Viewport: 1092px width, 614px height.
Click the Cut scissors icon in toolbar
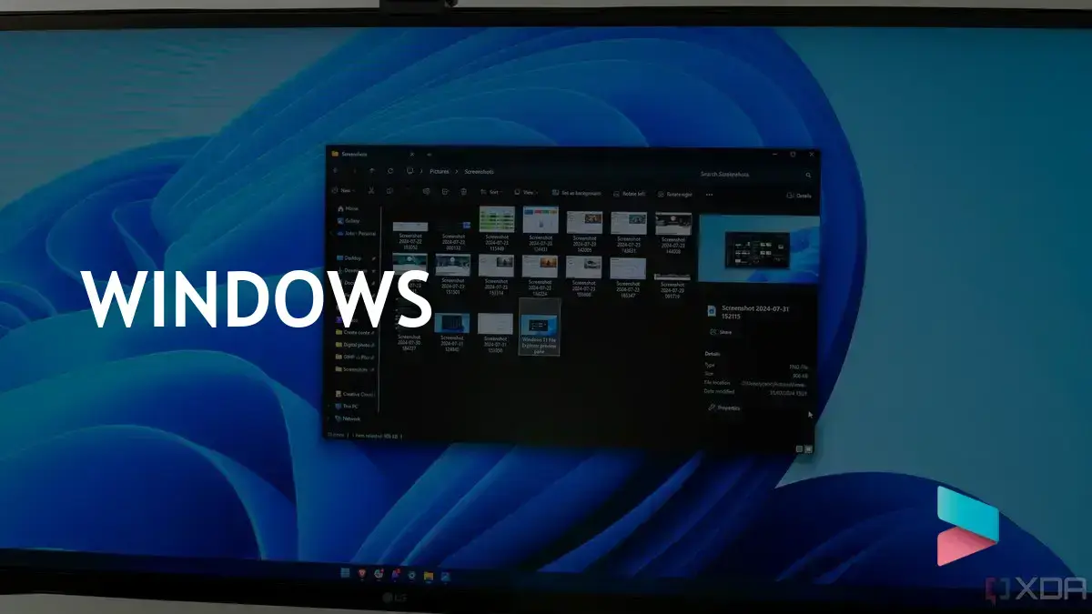[x=370, y=192]
